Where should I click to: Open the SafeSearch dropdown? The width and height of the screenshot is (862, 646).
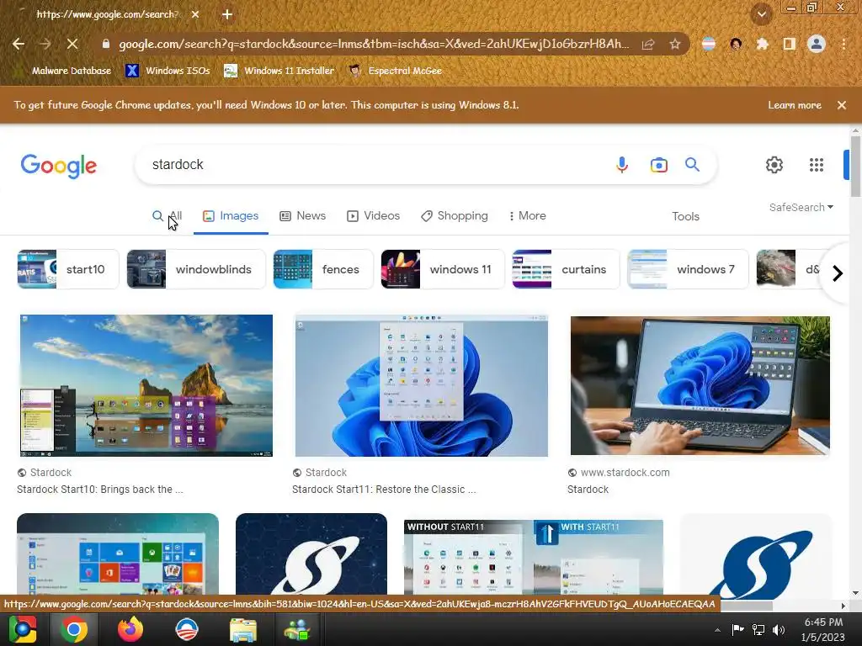pos(801,207)
